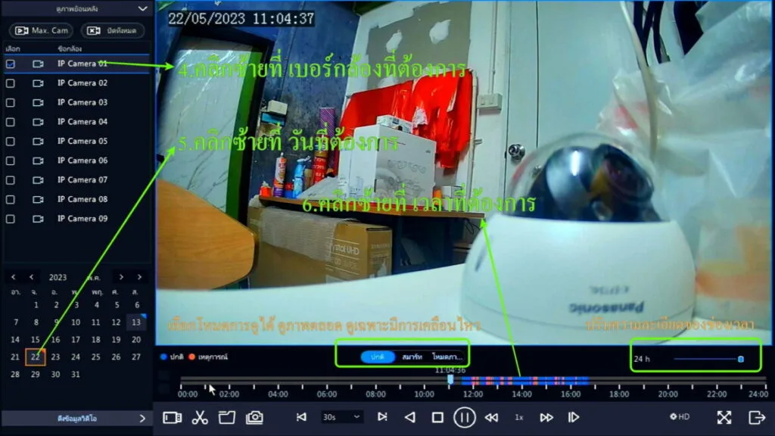Switch to the สมาร์ท playback mode tab
The height and width of the screenshot is (436, 775).
click(x=412, y=357)
